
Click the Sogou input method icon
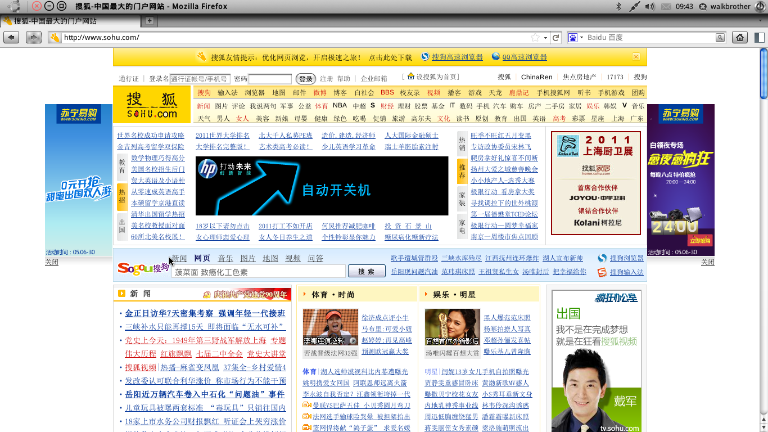602,272
